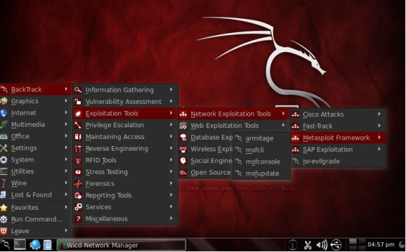Click the Information Gathering magnifier icon
Viewport: 406px width, 252px height.
pyautogui.click(x=78, y=90)
